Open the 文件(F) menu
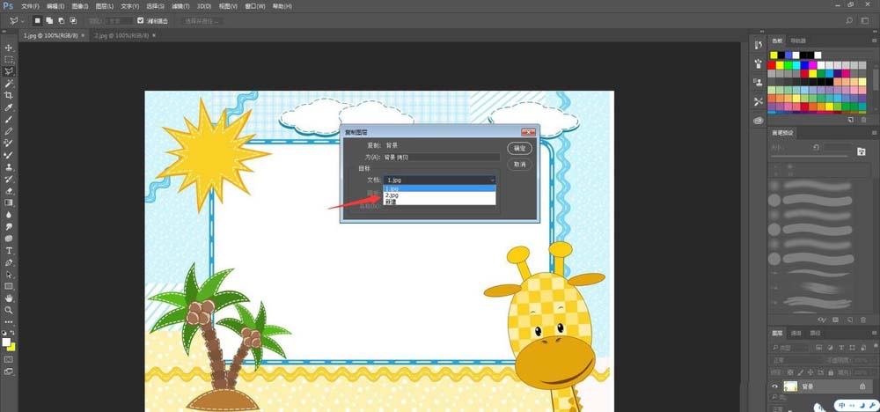 [30, 6]
